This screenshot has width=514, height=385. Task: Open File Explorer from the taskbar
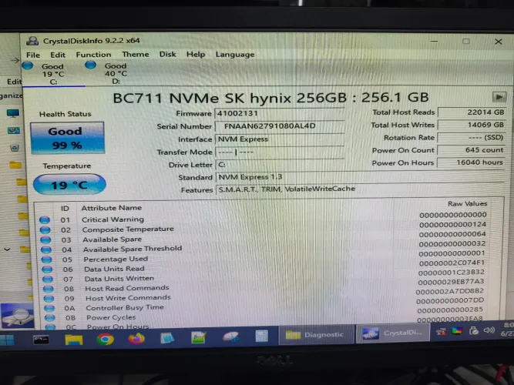click(x=74, y=339)
